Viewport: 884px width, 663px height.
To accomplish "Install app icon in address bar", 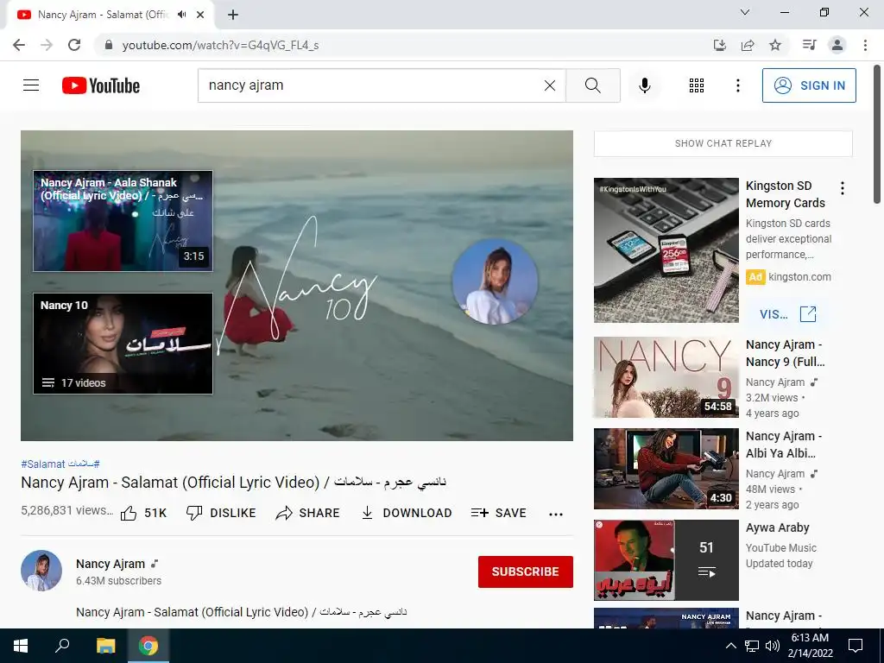I will click(720, 45).
